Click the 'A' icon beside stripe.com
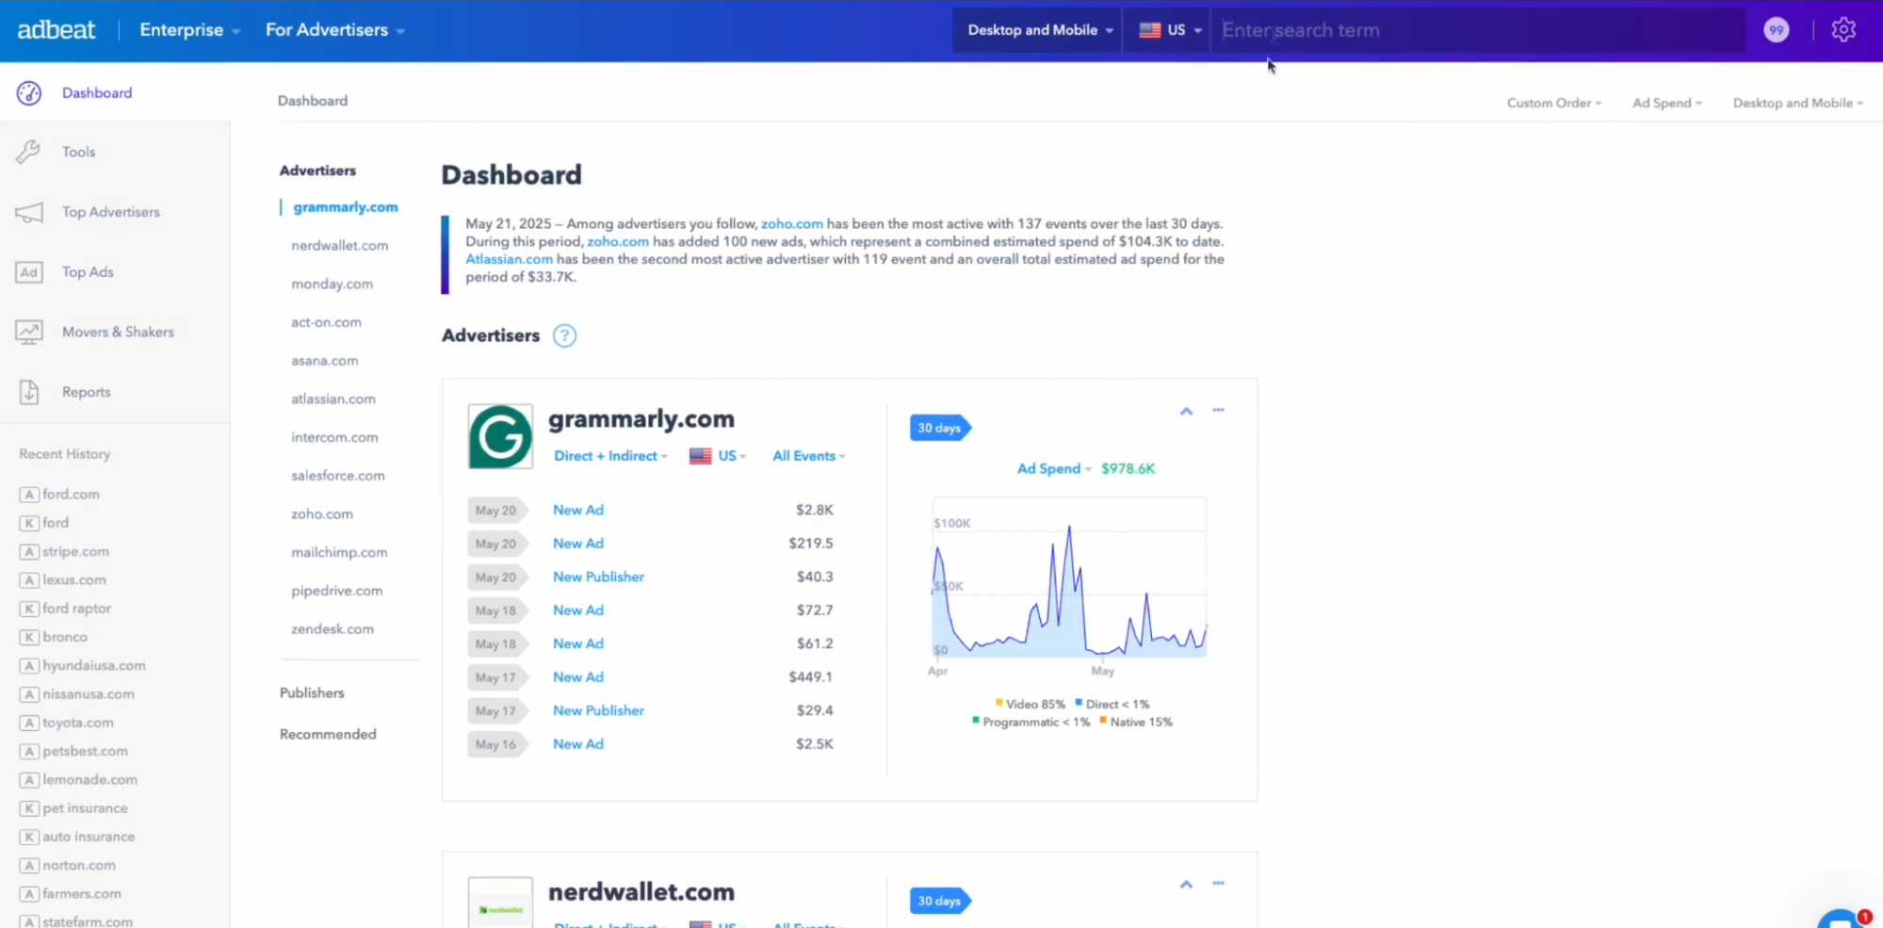This screenshot has height=928, width=1883. (29, 551)
